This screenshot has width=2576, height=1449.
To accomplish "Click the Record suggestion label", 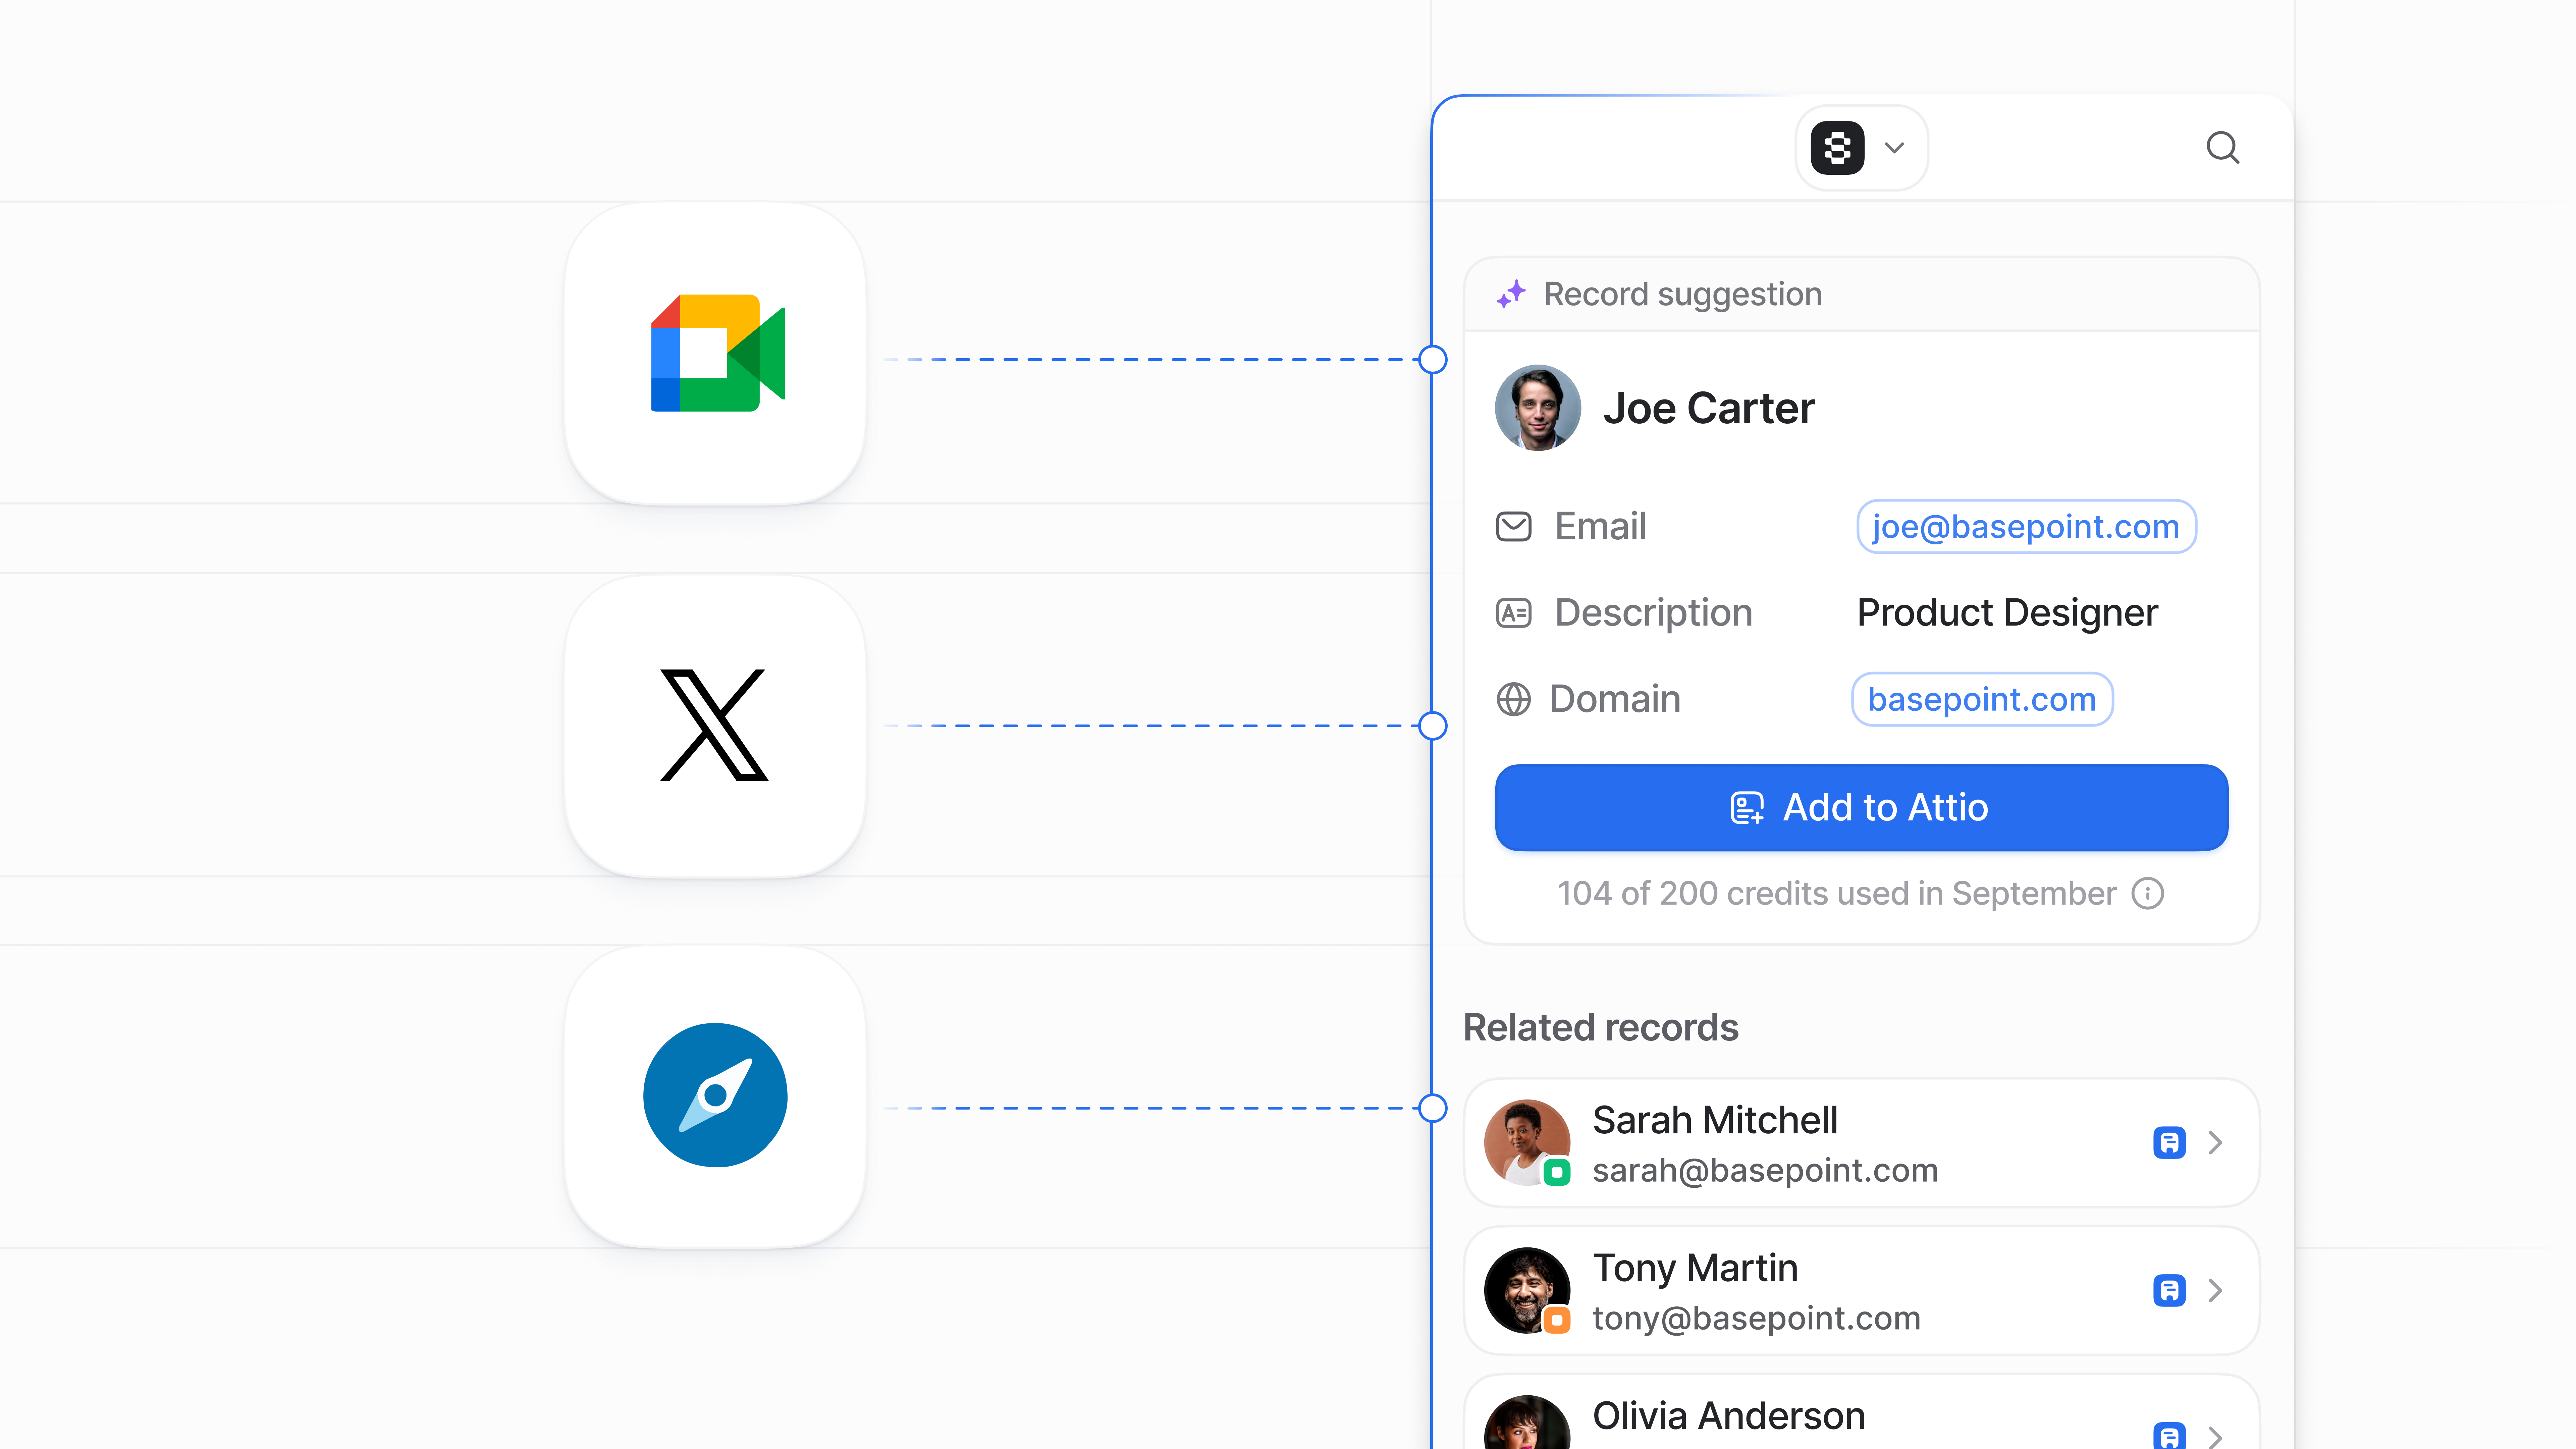I will (1683, 294).
